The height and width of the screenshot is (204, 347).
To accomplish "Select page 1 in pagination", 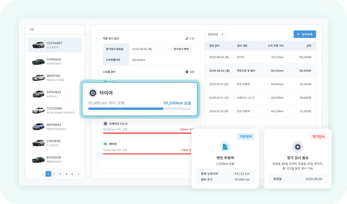I will click(x=48, y=174).
